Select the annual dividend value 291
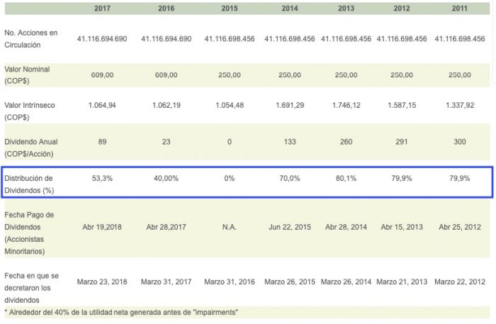 [402, 142]
